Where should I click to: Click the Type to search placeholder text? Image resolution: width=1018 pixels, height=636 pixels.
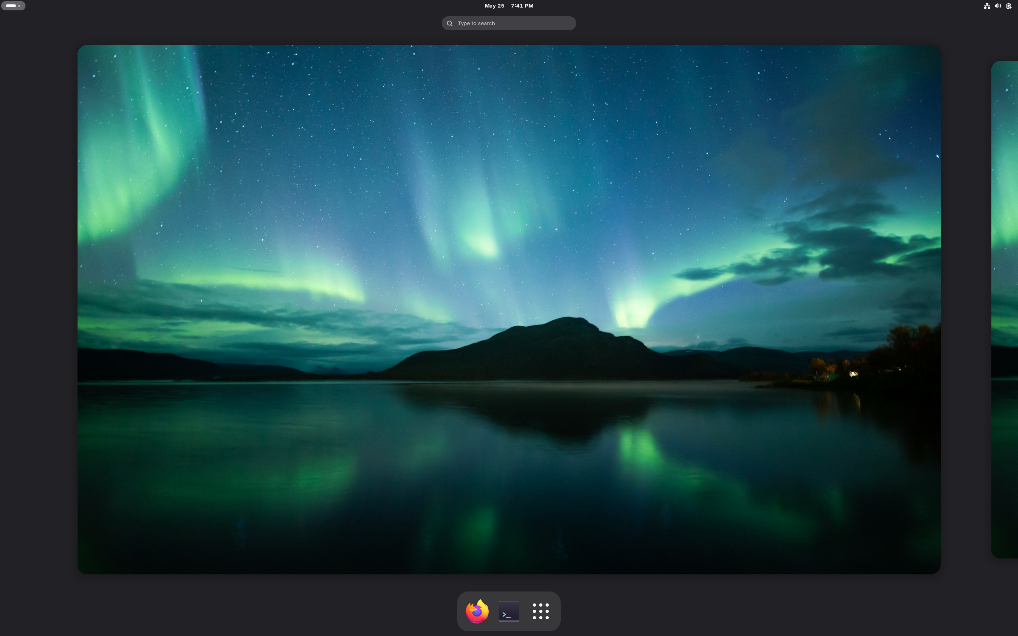coord(476,23)
